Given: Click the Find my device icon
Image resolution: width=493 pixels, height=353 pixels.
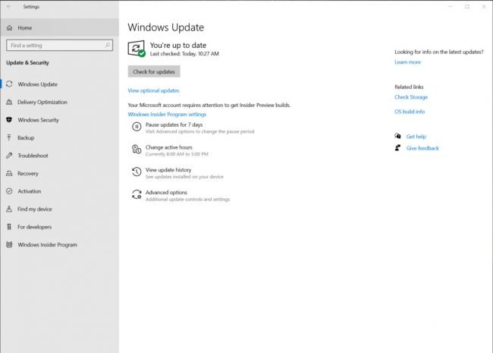Looking at the screenshot, I should (x=9, y=209).
